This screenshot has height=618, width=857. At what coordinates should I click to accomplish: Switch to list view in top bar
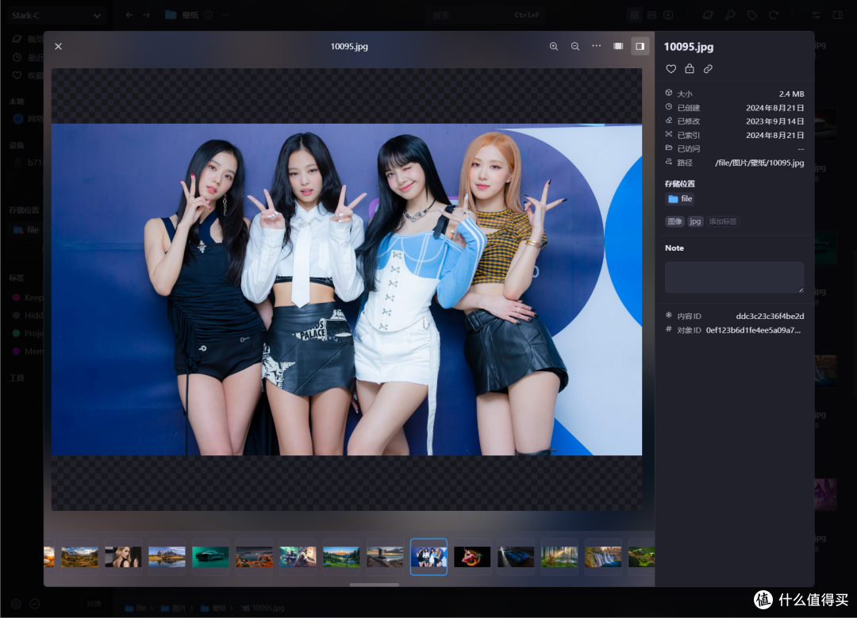[651, 15]
